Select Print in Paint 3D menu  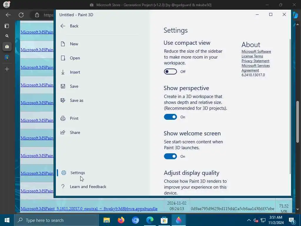(69, 118)
